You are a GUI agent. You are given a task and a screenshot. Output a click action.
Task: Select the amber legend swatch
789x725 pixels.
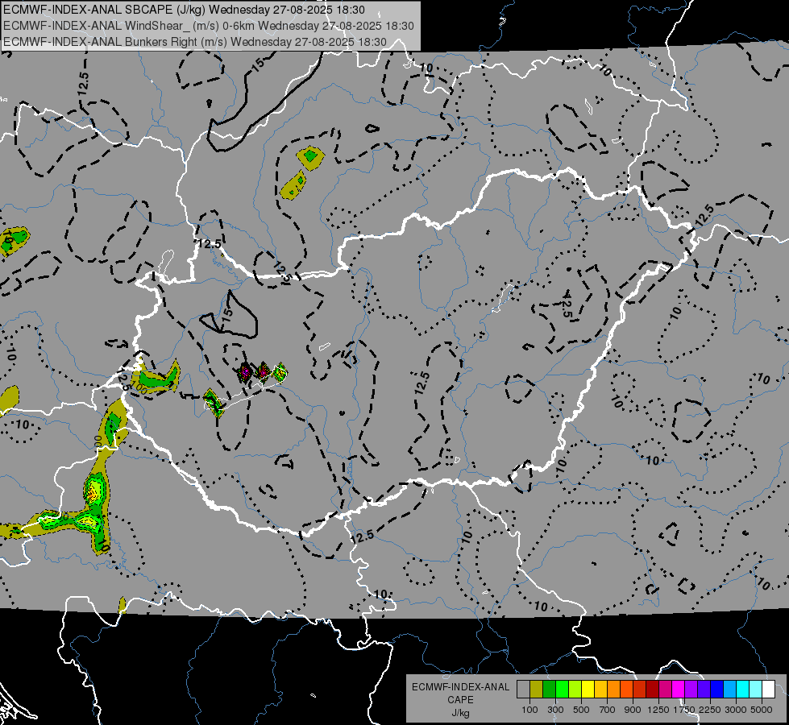point(600,690)
